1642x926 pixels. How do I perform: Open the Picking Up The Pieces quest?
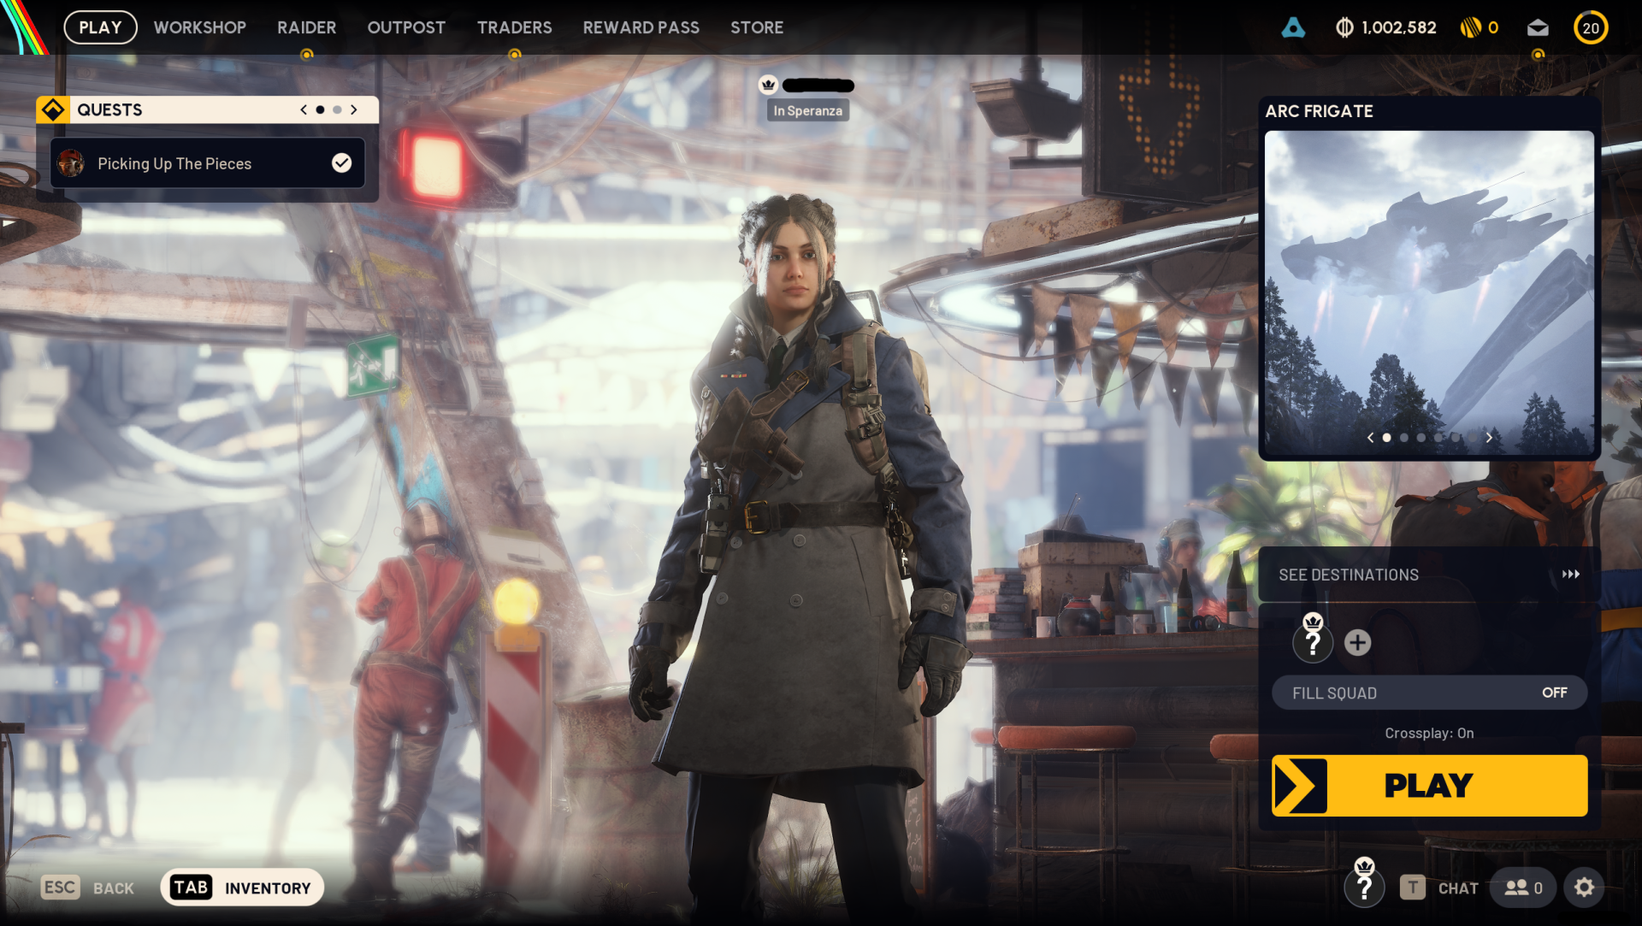[x=208, y=162]
